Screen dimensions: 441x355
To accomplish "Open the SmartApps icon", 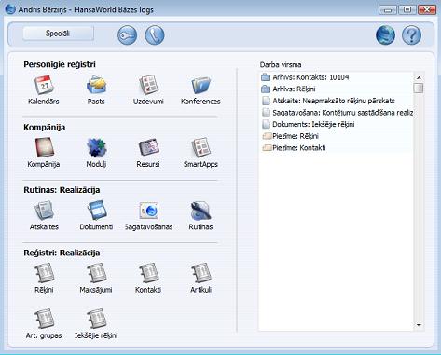I will click(x=200, y=148).
